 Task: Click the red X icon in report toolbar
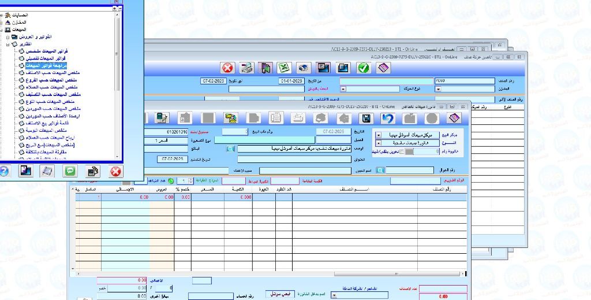228,68
